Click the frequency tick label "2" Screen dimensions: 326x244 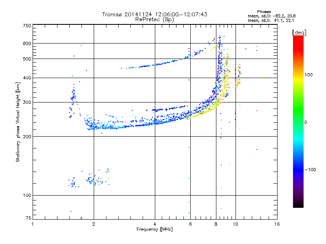(x=94, y=224)
